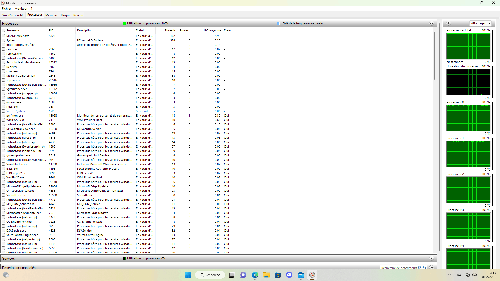Open File Explorer from taskbar

click(x=266, y=275)
